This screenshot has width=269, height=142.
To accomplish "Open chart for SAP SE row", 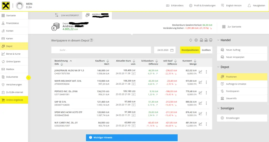I will point(200,103).
